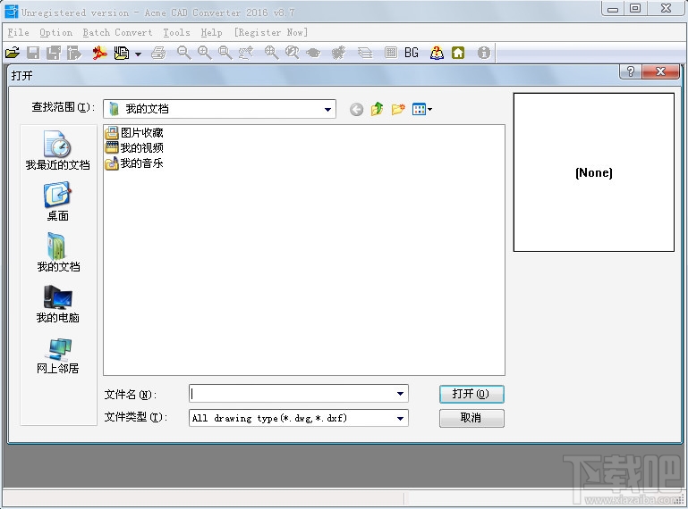The height and width of the screenshot is (509, 688).
Task: Click the About info toolbar icon
Action: 483,53
